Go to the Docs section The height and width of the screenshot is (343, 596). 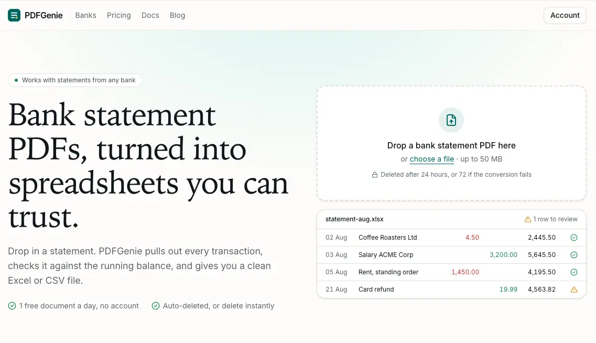click(x=150, y=15)
